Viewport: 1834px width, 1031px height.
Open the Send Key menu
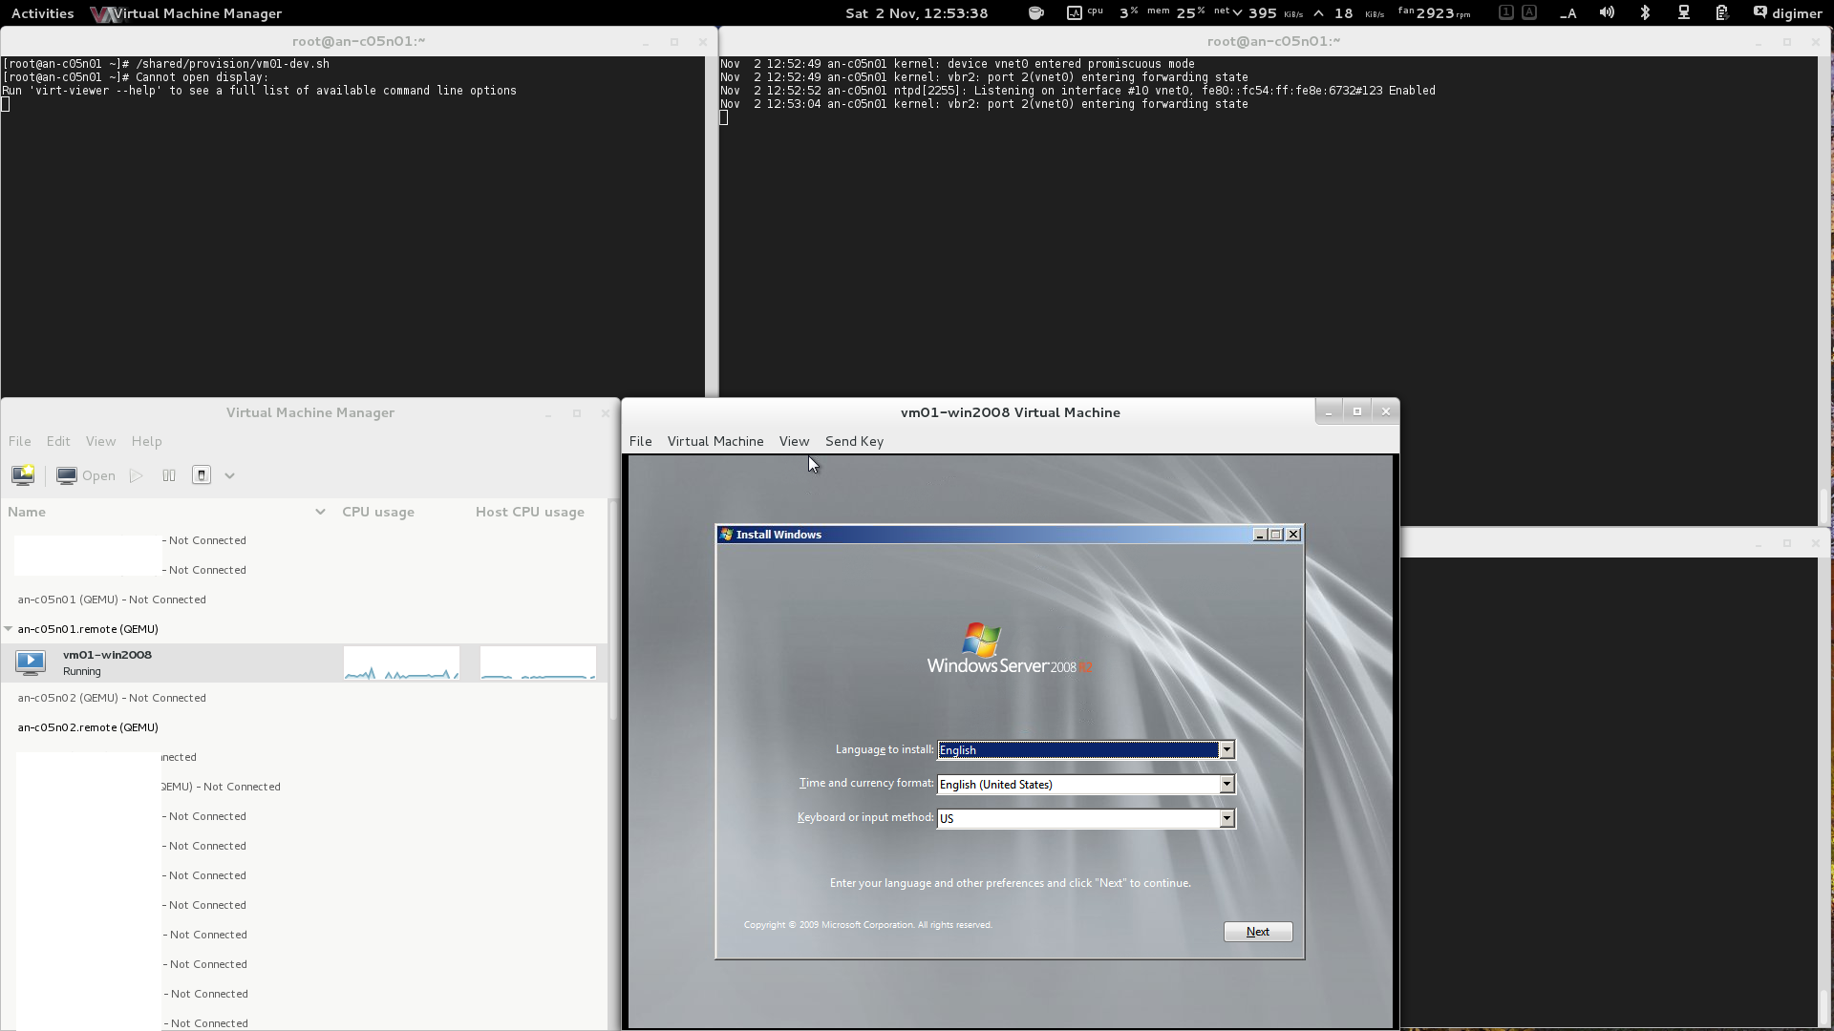point(854,441)
